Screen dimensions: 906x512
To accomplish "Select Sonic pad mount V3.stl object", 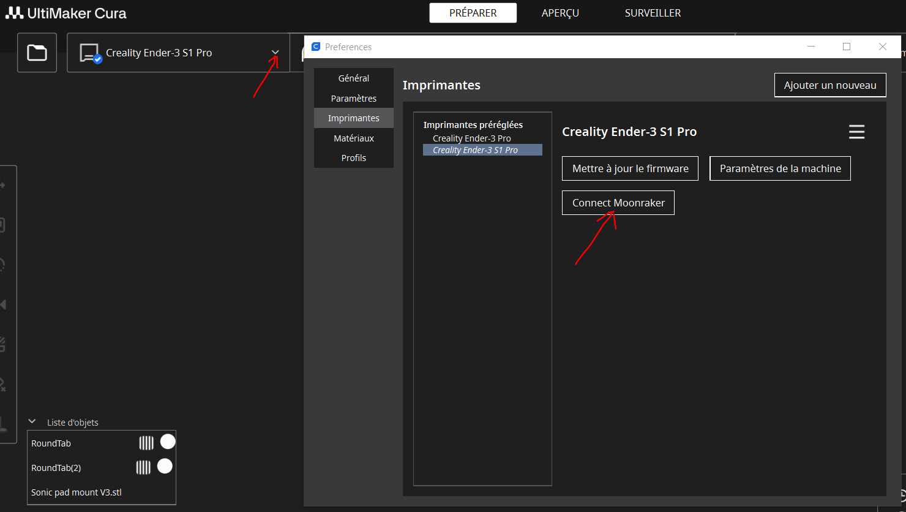I will (x=77, y=492).
